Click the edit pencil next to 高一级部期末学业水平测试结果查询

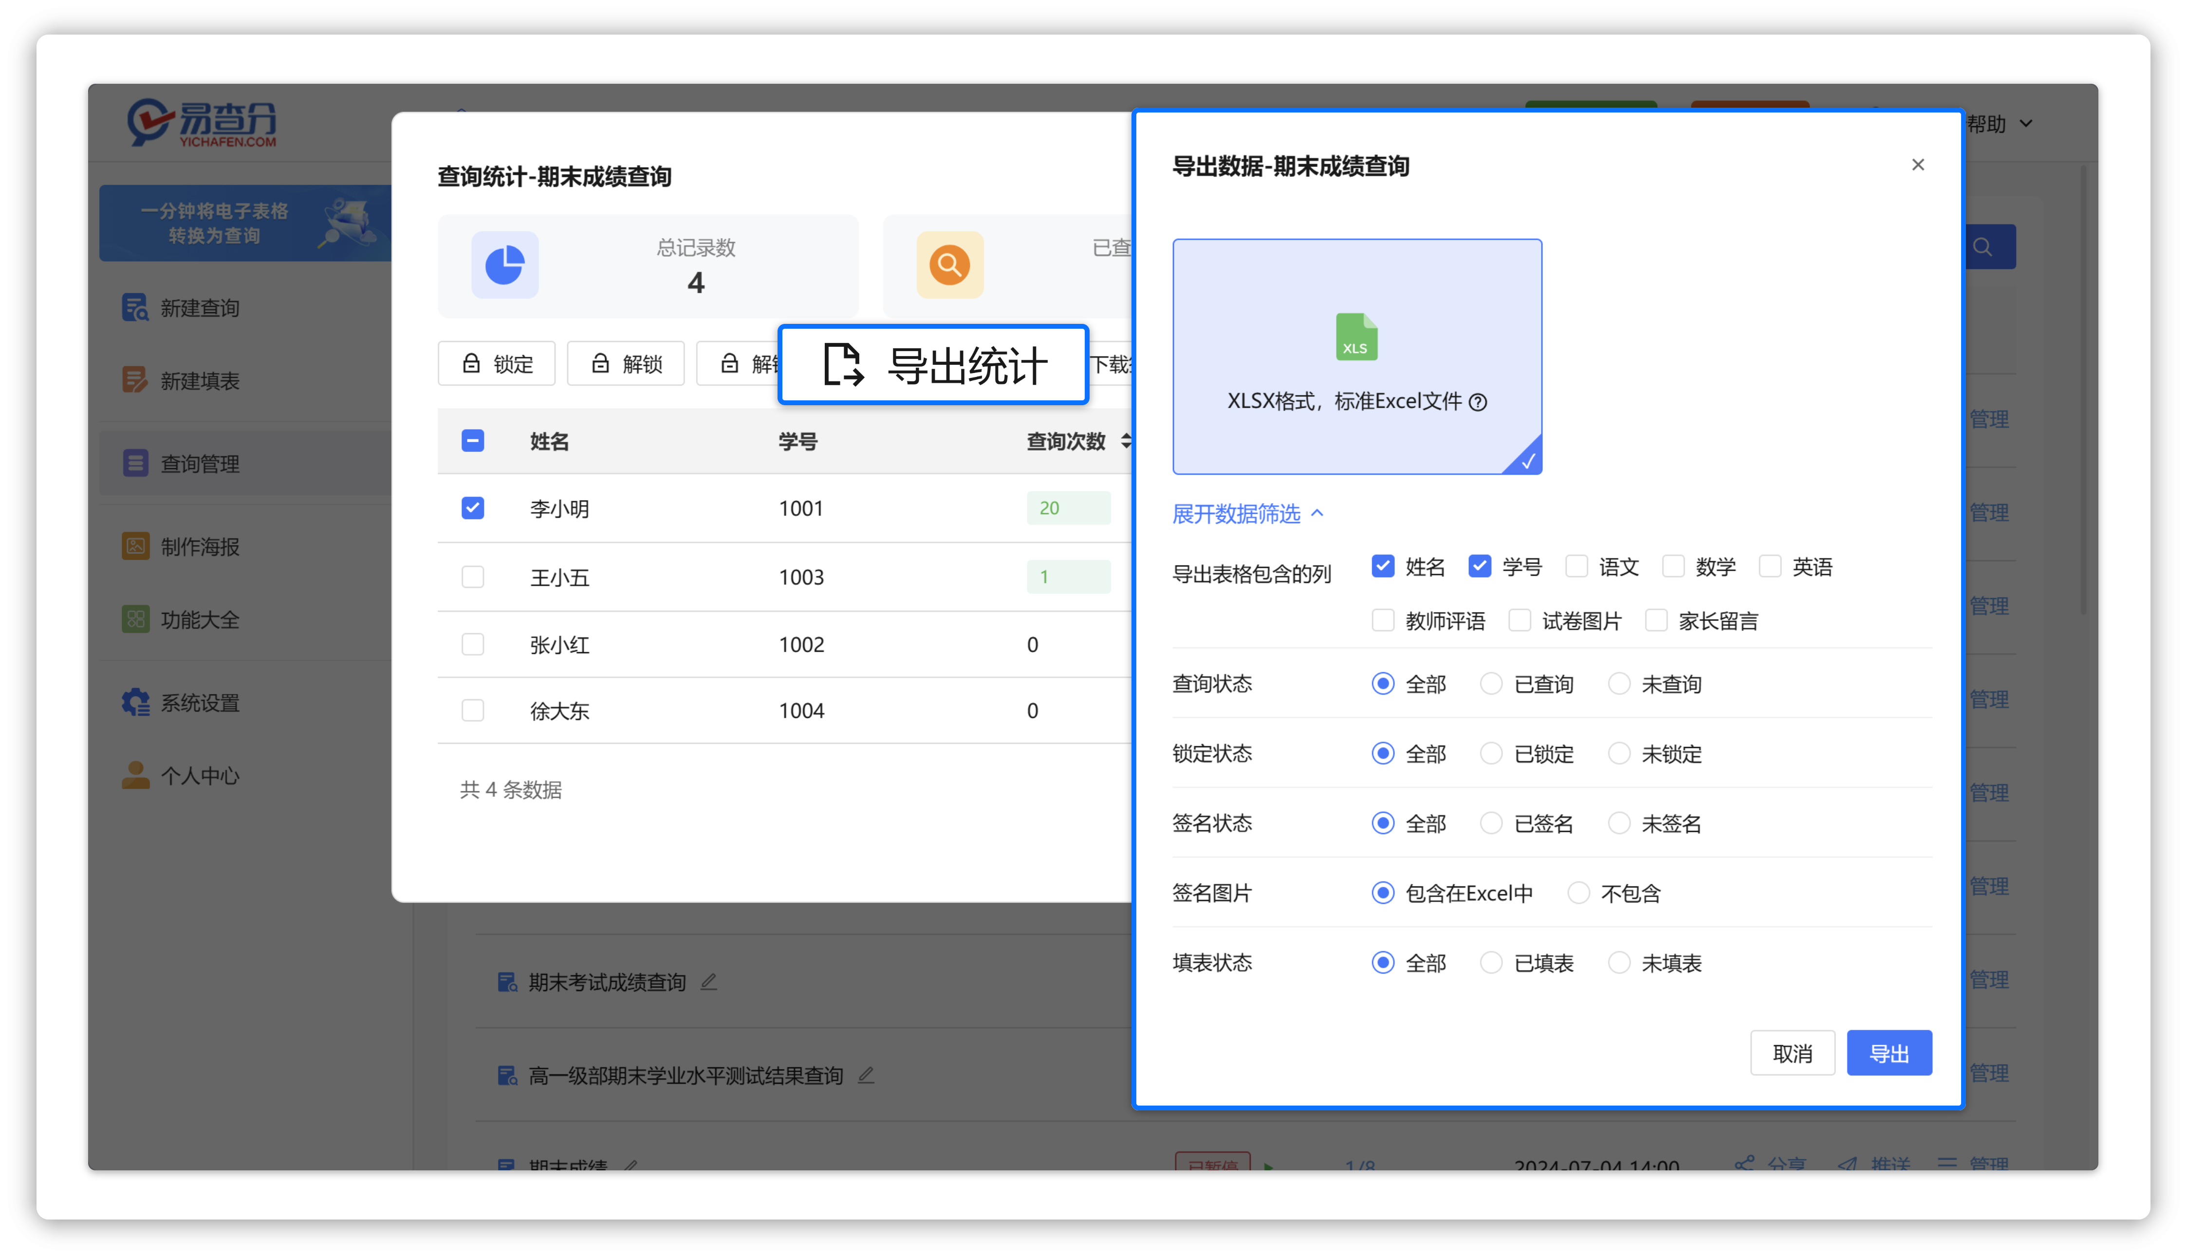866,1076
